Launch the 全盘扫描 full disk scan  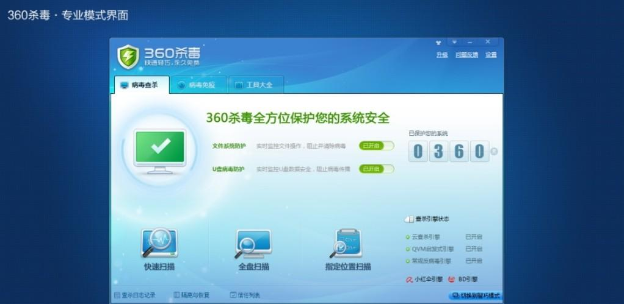pyautogui.click(x=253, y=250)
